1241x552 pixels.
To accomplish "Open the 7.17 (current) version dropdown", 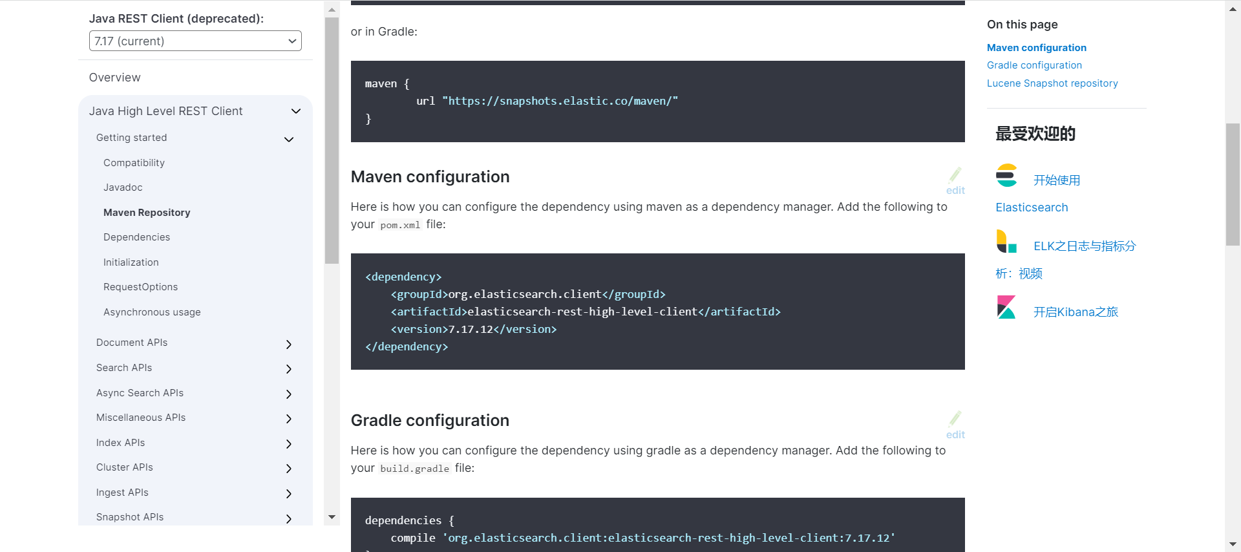I will (x=195, y=41).
